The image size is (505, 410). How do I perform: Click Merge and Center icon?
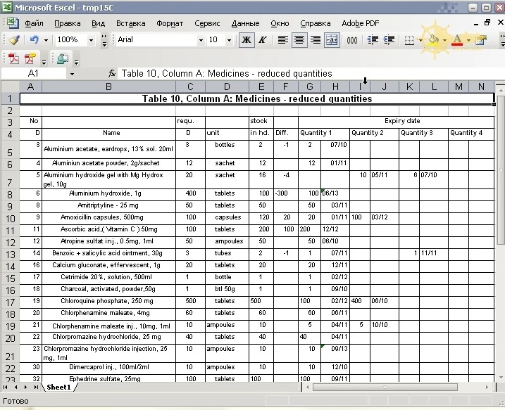point(332,40)
